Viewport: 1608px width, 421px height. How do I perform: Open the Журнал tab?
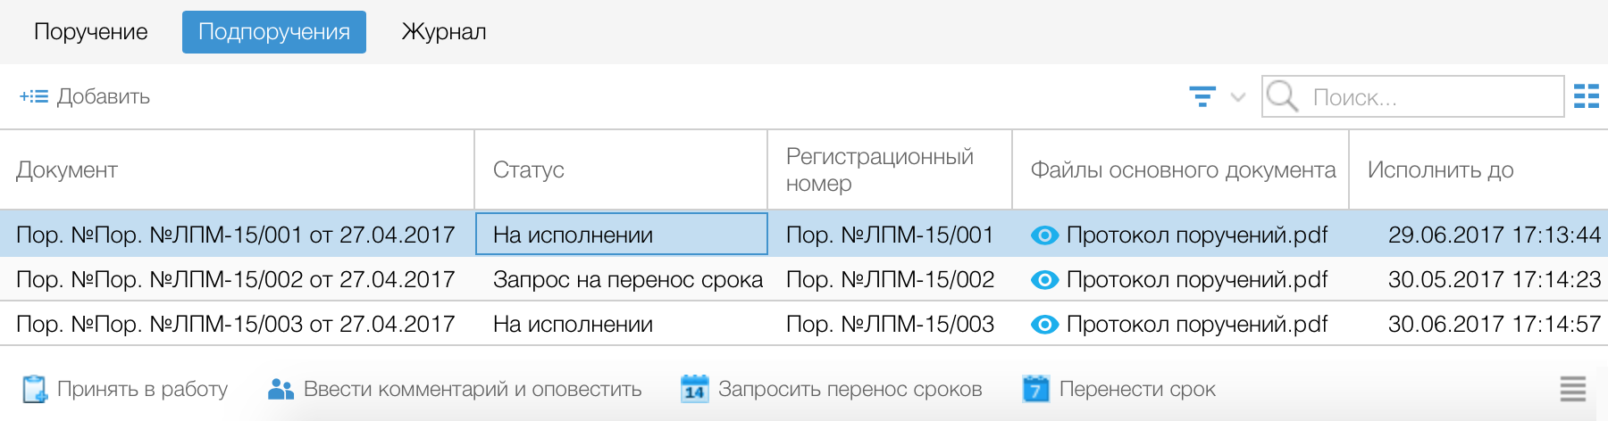coord(444,32)
